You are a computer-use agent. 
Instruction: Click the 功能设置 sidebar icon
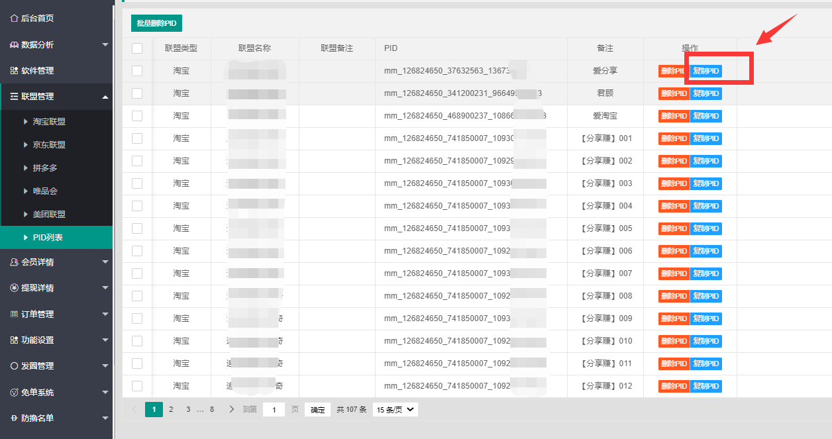pyautogui.click(x=15, y=340)
